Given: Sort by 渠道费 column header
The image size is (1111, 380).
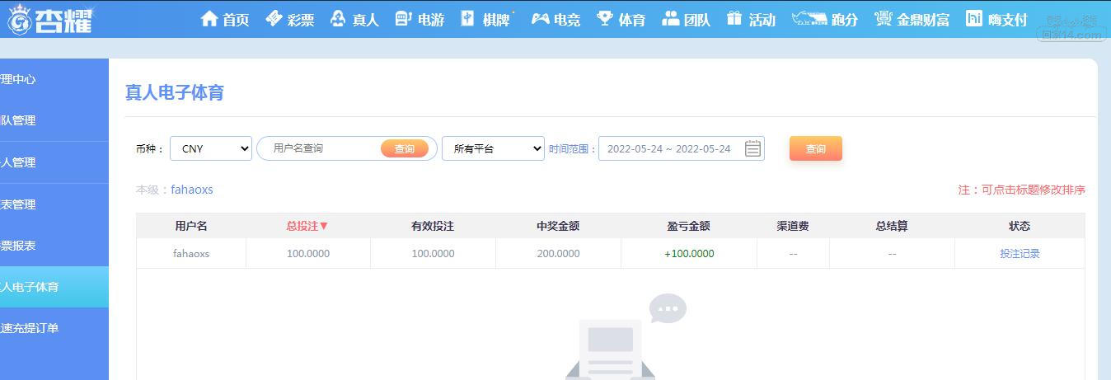Looking at the screenshot, I should point(793,226).
